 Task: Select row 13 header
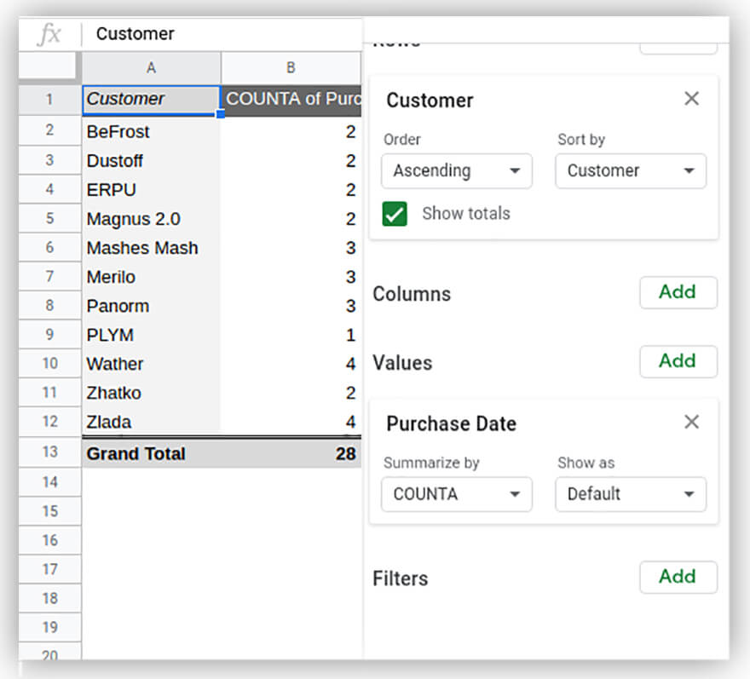(x=50, y=452)
